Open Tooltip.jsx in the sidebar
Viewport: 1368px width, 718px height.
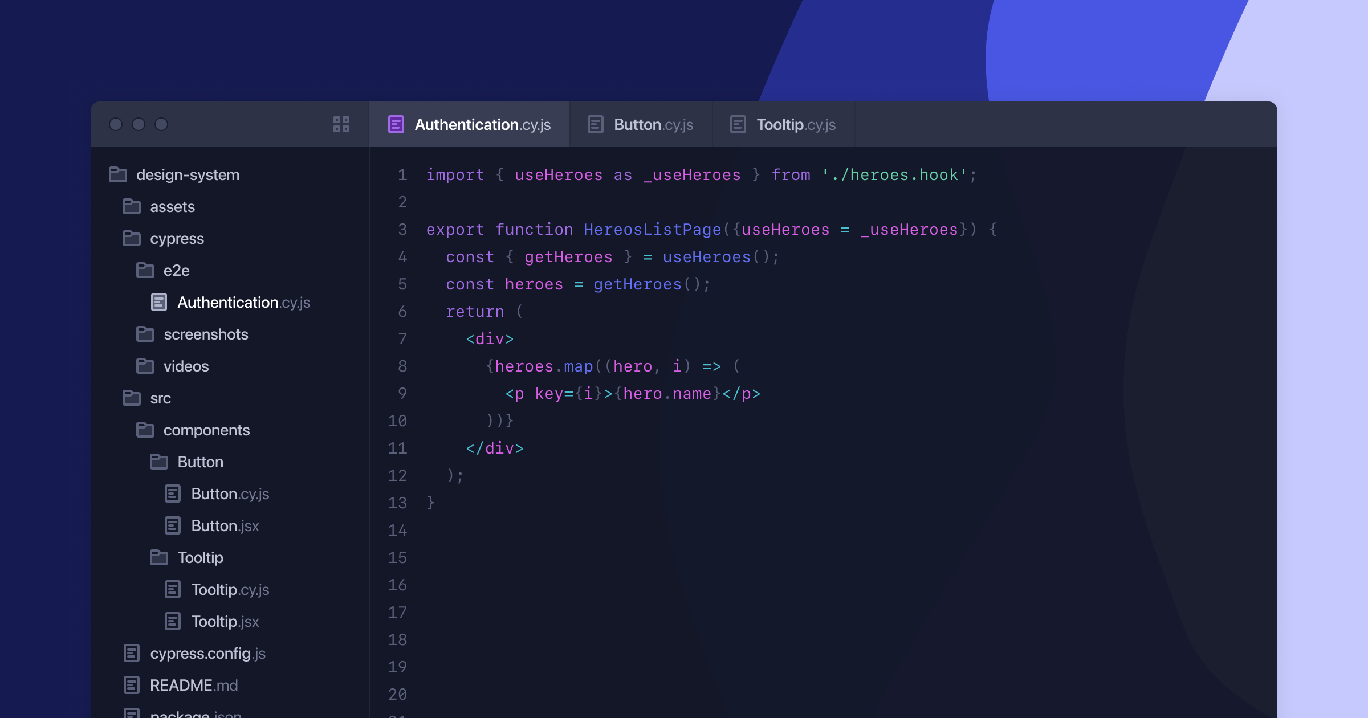click(225, 621)
